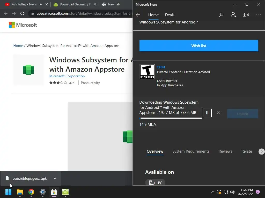Mute the Rick Astley tab audio icon
This screenshot has width=265, height=198.
(x=41, y=4)
